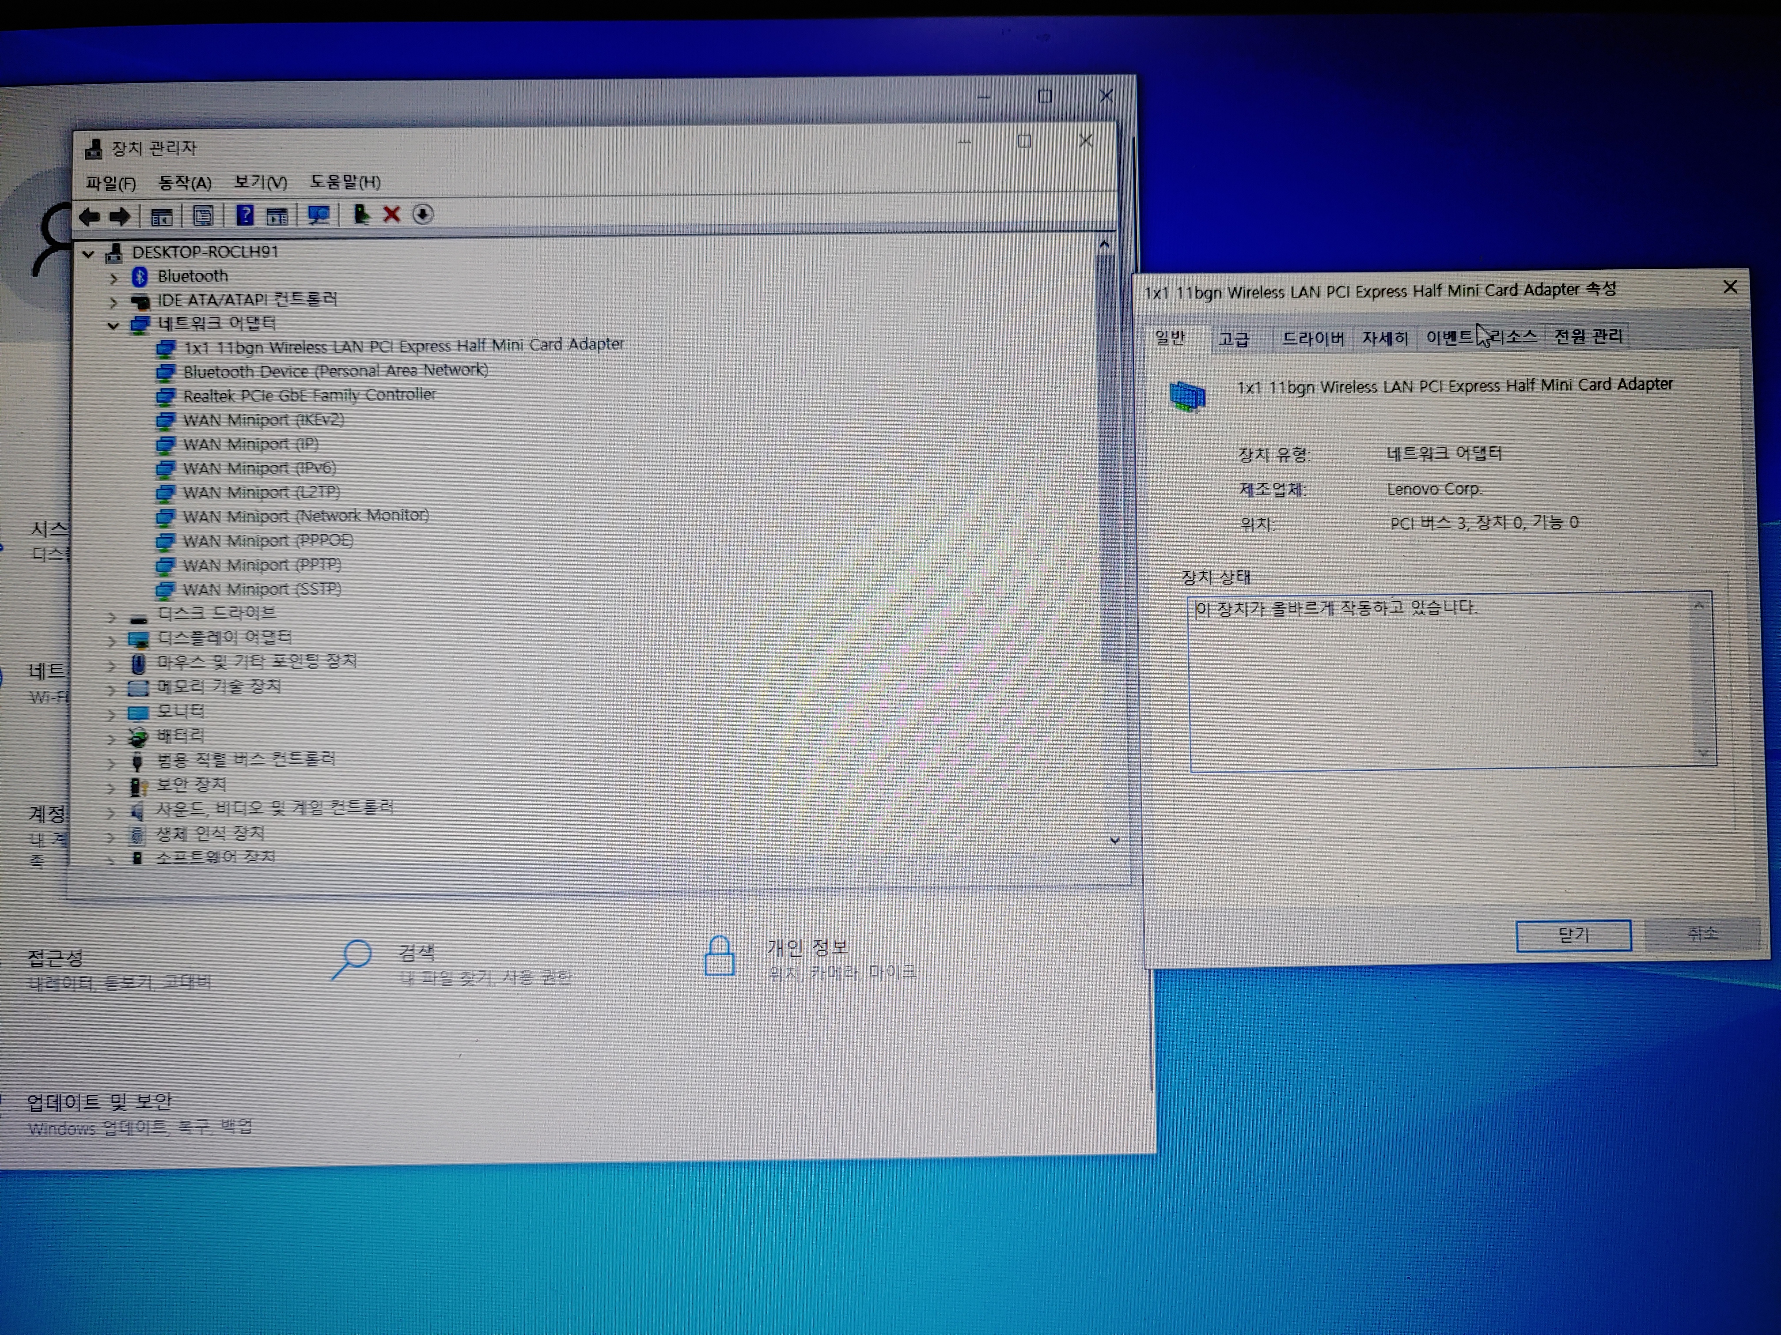Viewport: 1781px width, 1335px height.
Task: Click the 검색 magnifier icon in Settings window
Action: (352, 959)
